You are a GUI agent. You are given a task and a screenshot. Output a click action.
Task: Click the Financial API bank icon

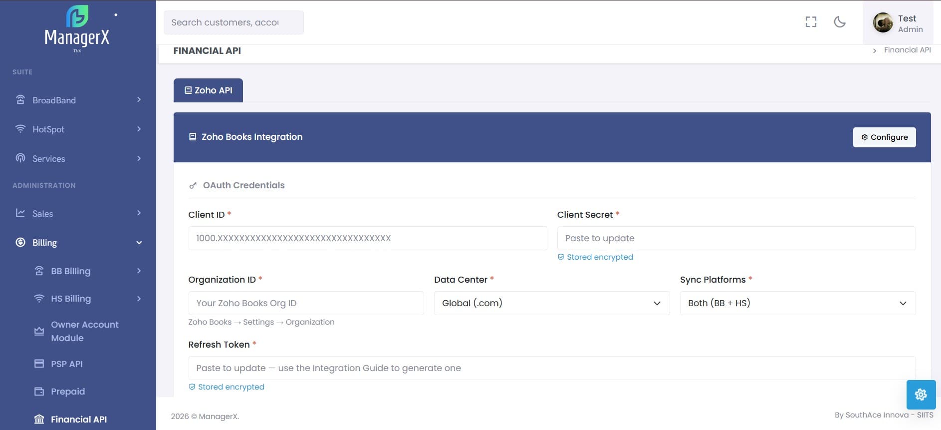(39, 419)
